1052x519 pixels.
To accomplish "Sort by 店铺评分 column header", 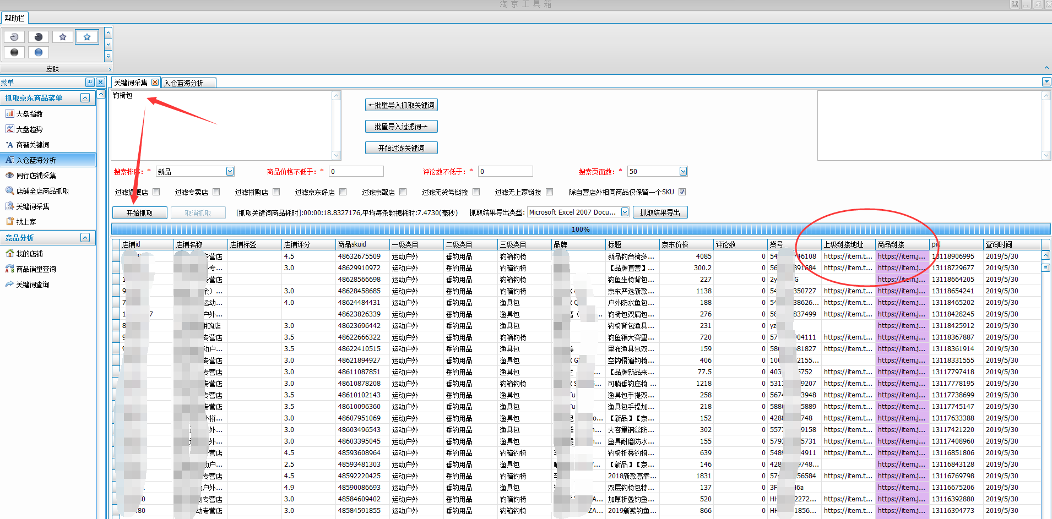I will [x=308, y=244].
